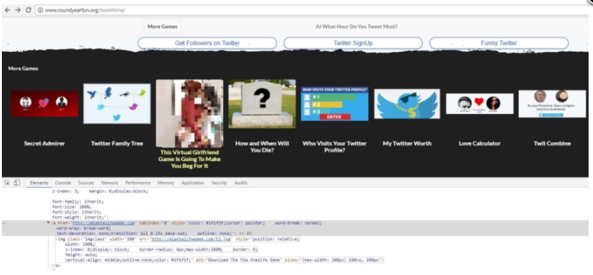Toggle the DevTools device toolbar icon
Viewport: 593px width, 275px height.
click(x=16, y=182)
